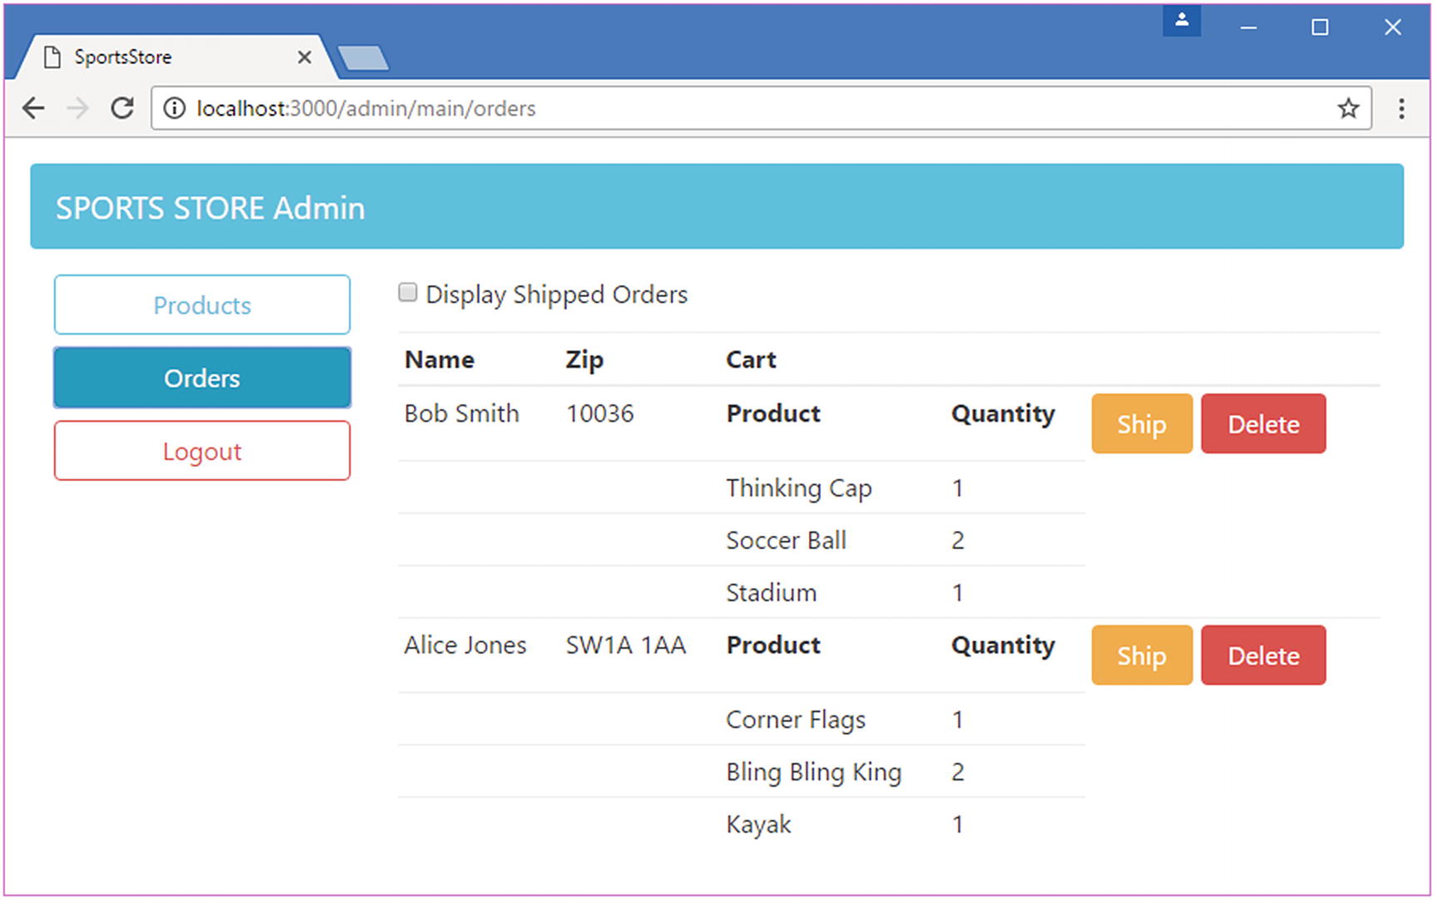The width and height of the screenshot is (1436, 901).
Task: View site information icon in address bar
Action: (x=174, y=108)
